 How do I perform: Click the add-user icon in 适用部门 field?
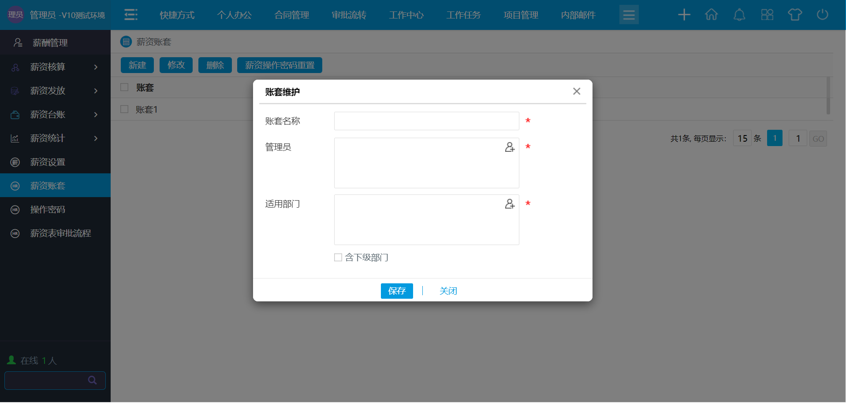coord(510,204)
